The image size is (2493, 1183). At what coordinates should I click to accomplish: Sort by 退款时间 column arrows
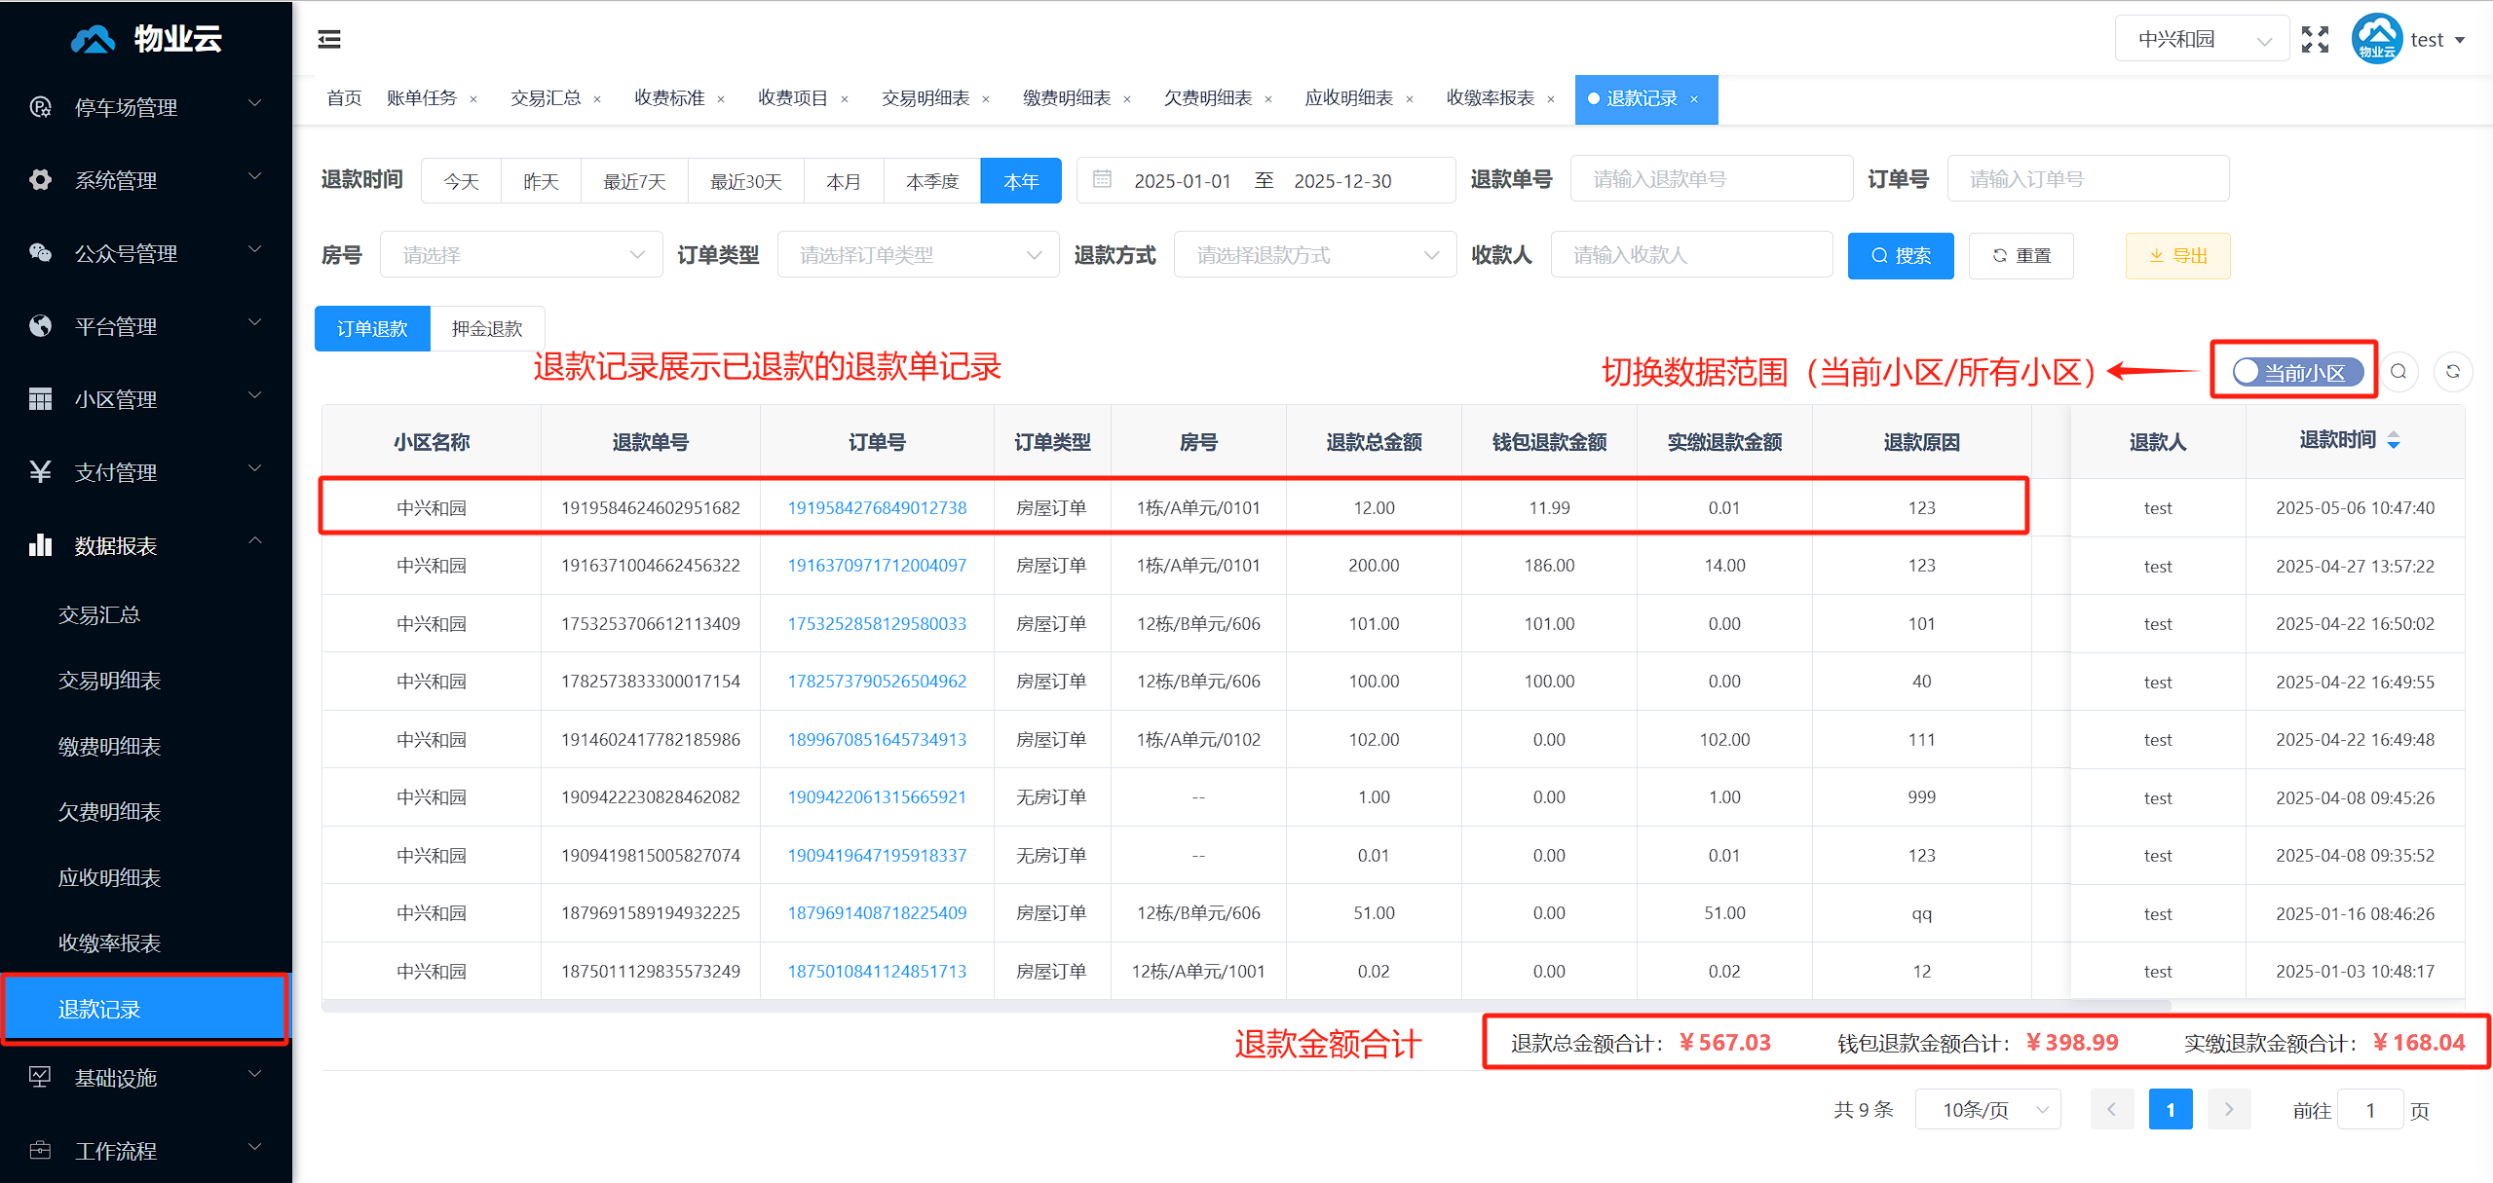coord(2394,440)
